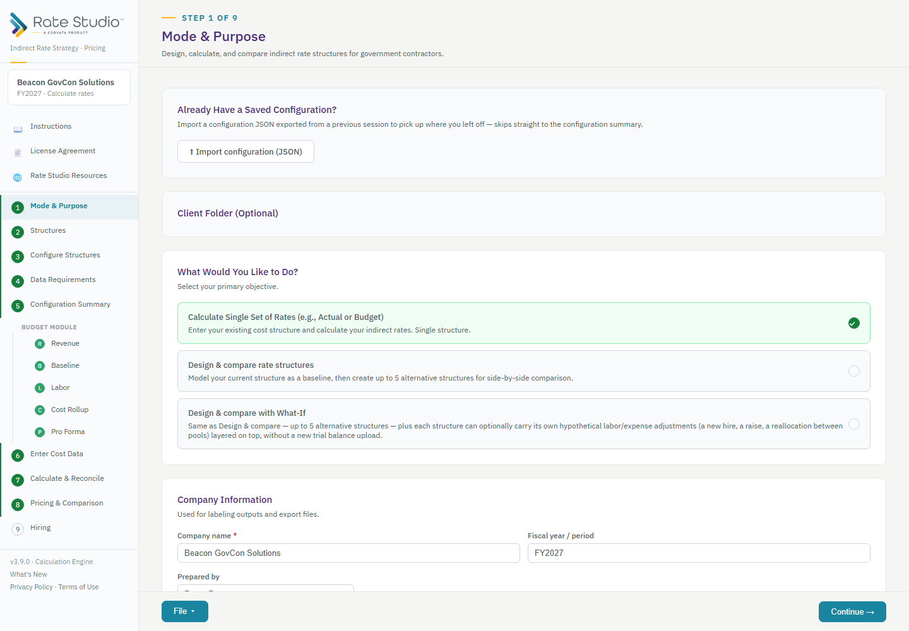909x631 pixels.
Task: Select Calculate Single Set of Rates option
Action: pyautogui.click(x=524, y=323)
